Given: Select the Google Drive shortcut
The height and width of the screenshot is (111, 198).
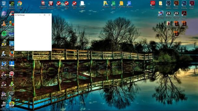Looking at the screenshot, I should click(x=106, y=3).
